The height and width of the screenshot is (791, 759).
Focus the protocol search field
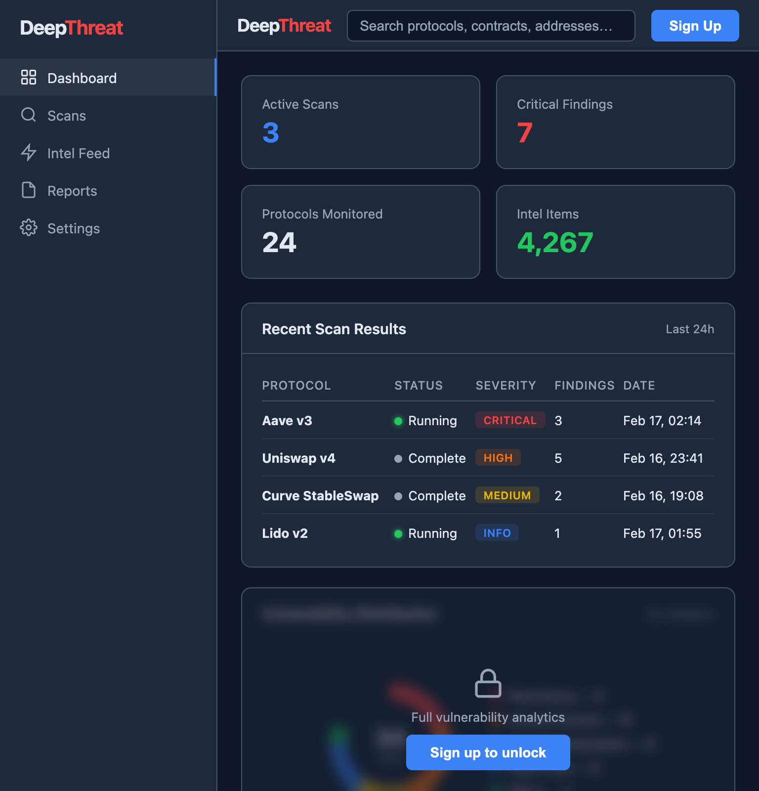(491, 26)
